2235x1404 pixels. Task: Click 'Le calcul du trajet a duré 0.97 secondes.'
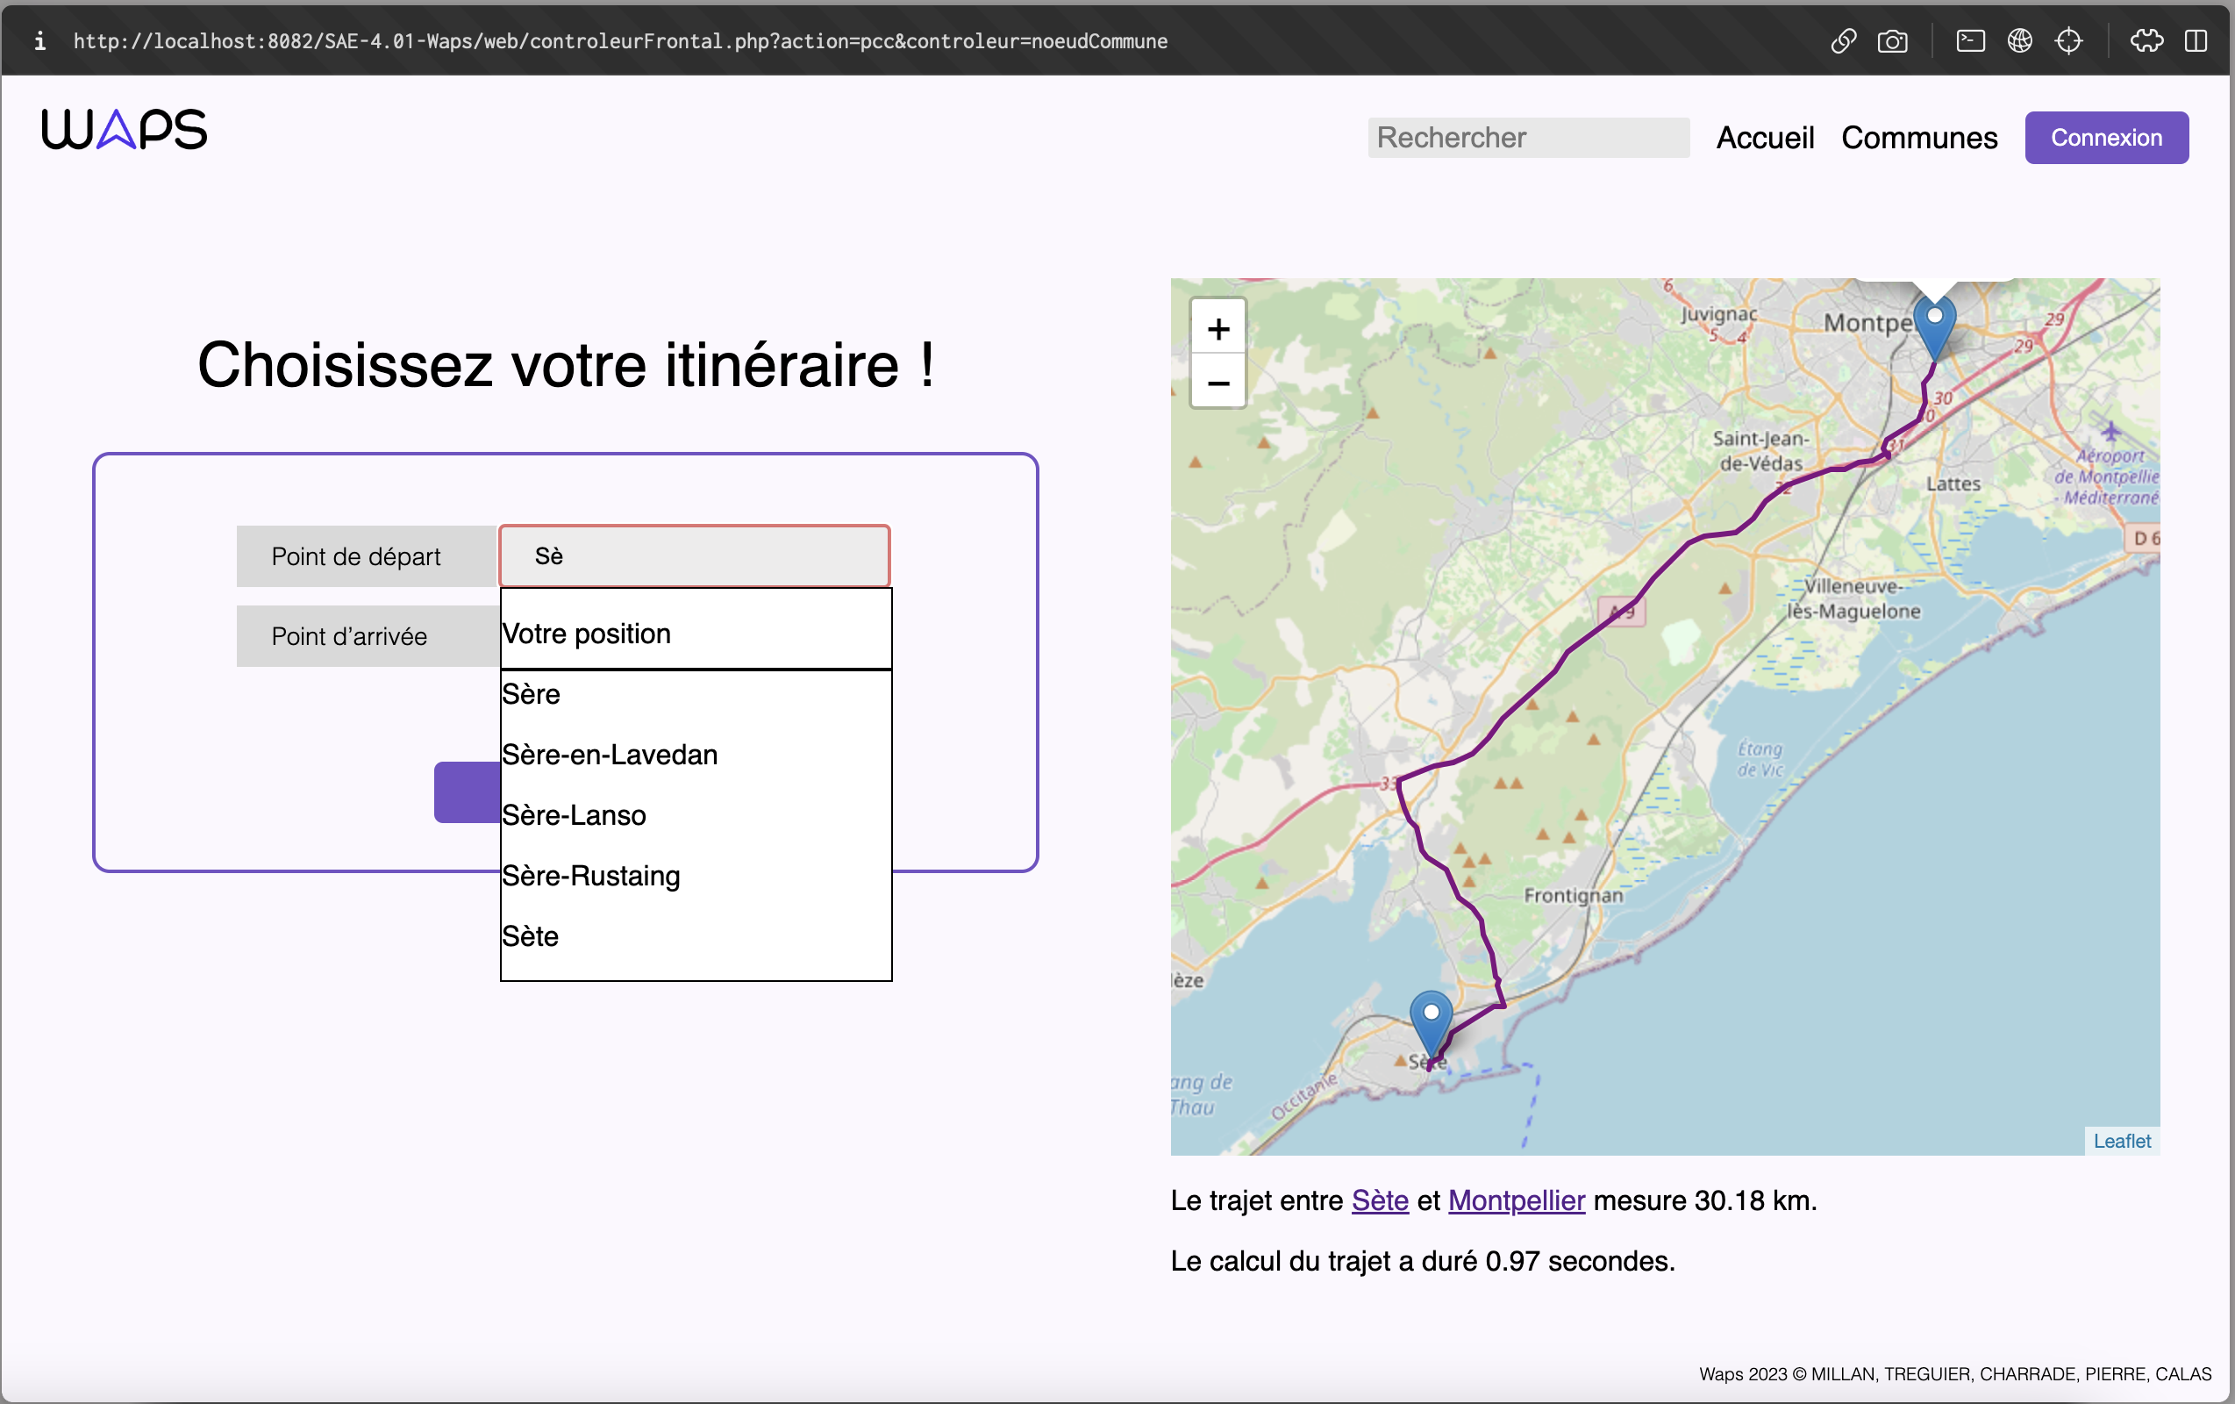click(1422, 1260)
